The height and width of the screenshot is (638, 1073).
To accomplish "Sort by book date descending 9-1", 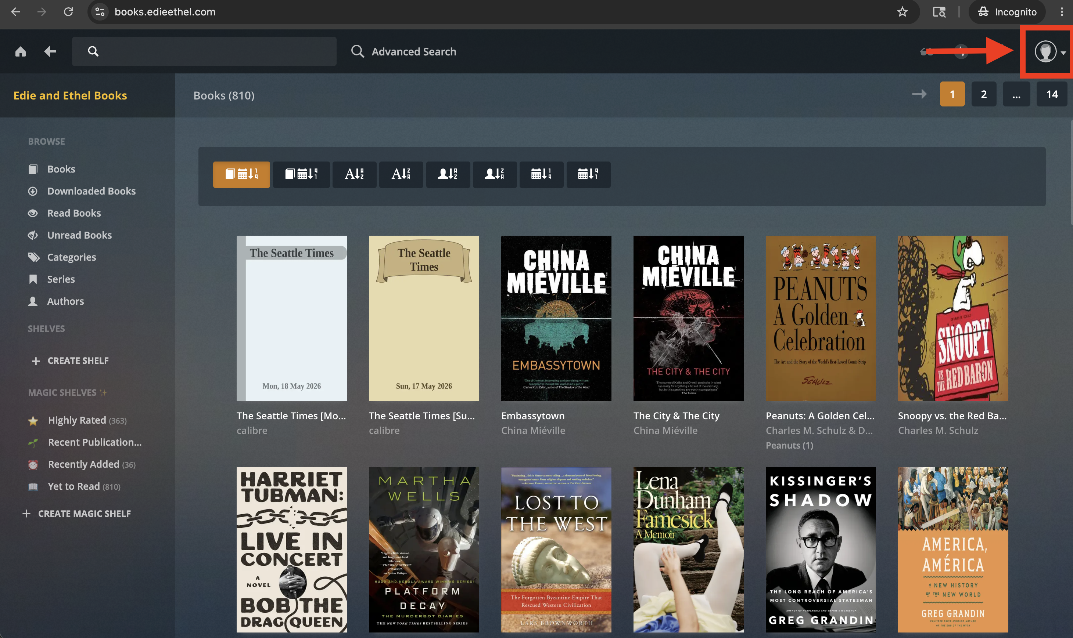I will (x=301, y=174).
